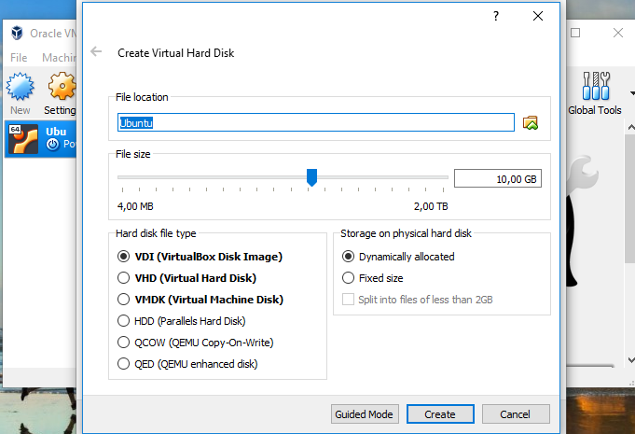Image resolution: width=635 pixels, height=434 pixels.
Task: Click the scrollbar down arrow in Manager window
Action: tap(630, 359)
